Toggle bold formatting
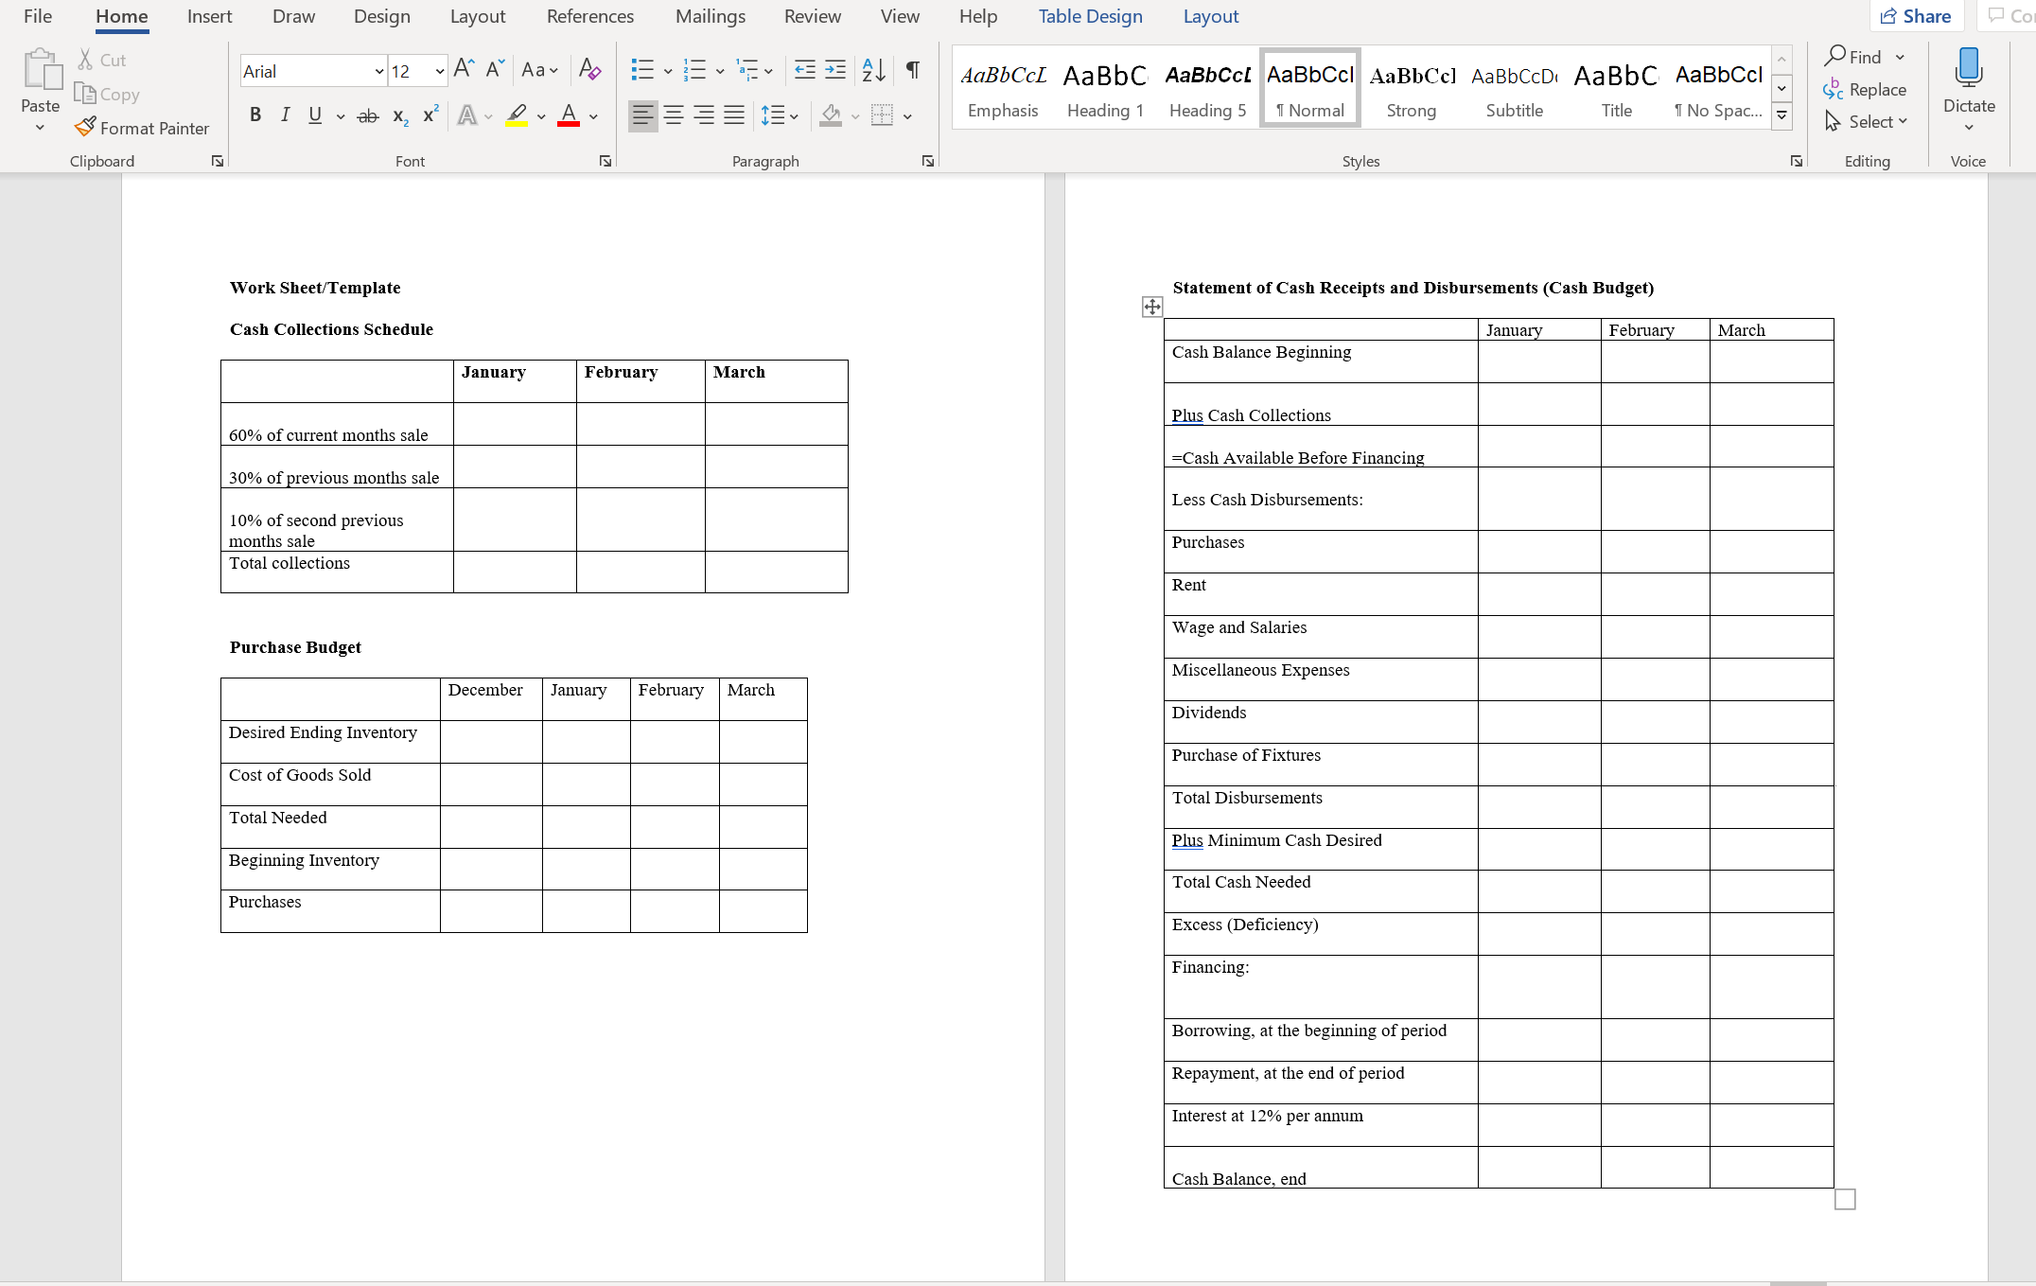 coord(254,115)
